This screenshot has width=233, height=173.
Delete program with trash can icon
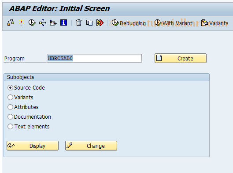[79, 23]
